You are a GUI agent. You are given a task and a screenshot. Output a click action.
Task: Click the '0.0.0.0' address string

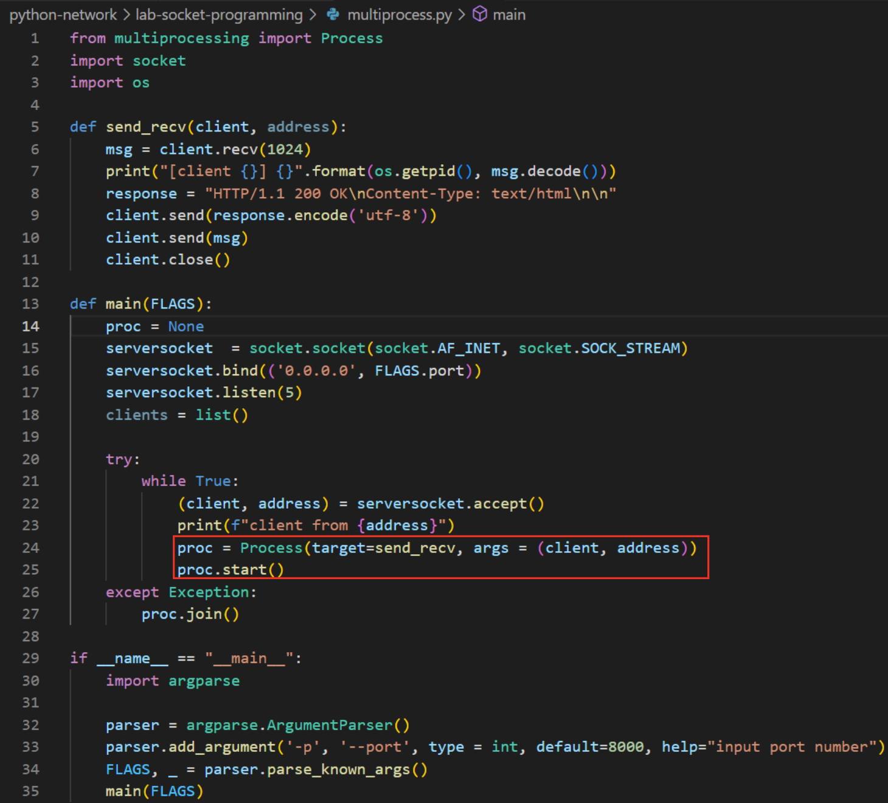(316, 371)
